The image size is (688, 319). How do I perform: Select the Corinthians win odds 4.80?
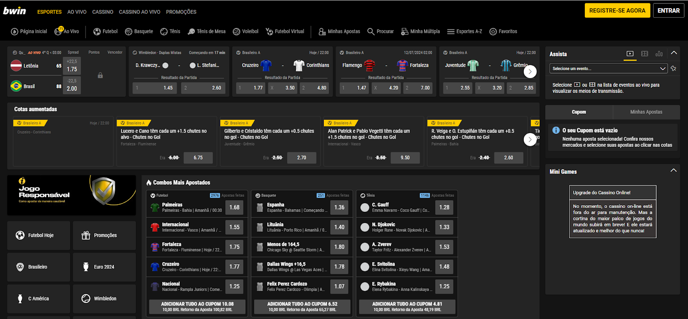tap(314, 88)
